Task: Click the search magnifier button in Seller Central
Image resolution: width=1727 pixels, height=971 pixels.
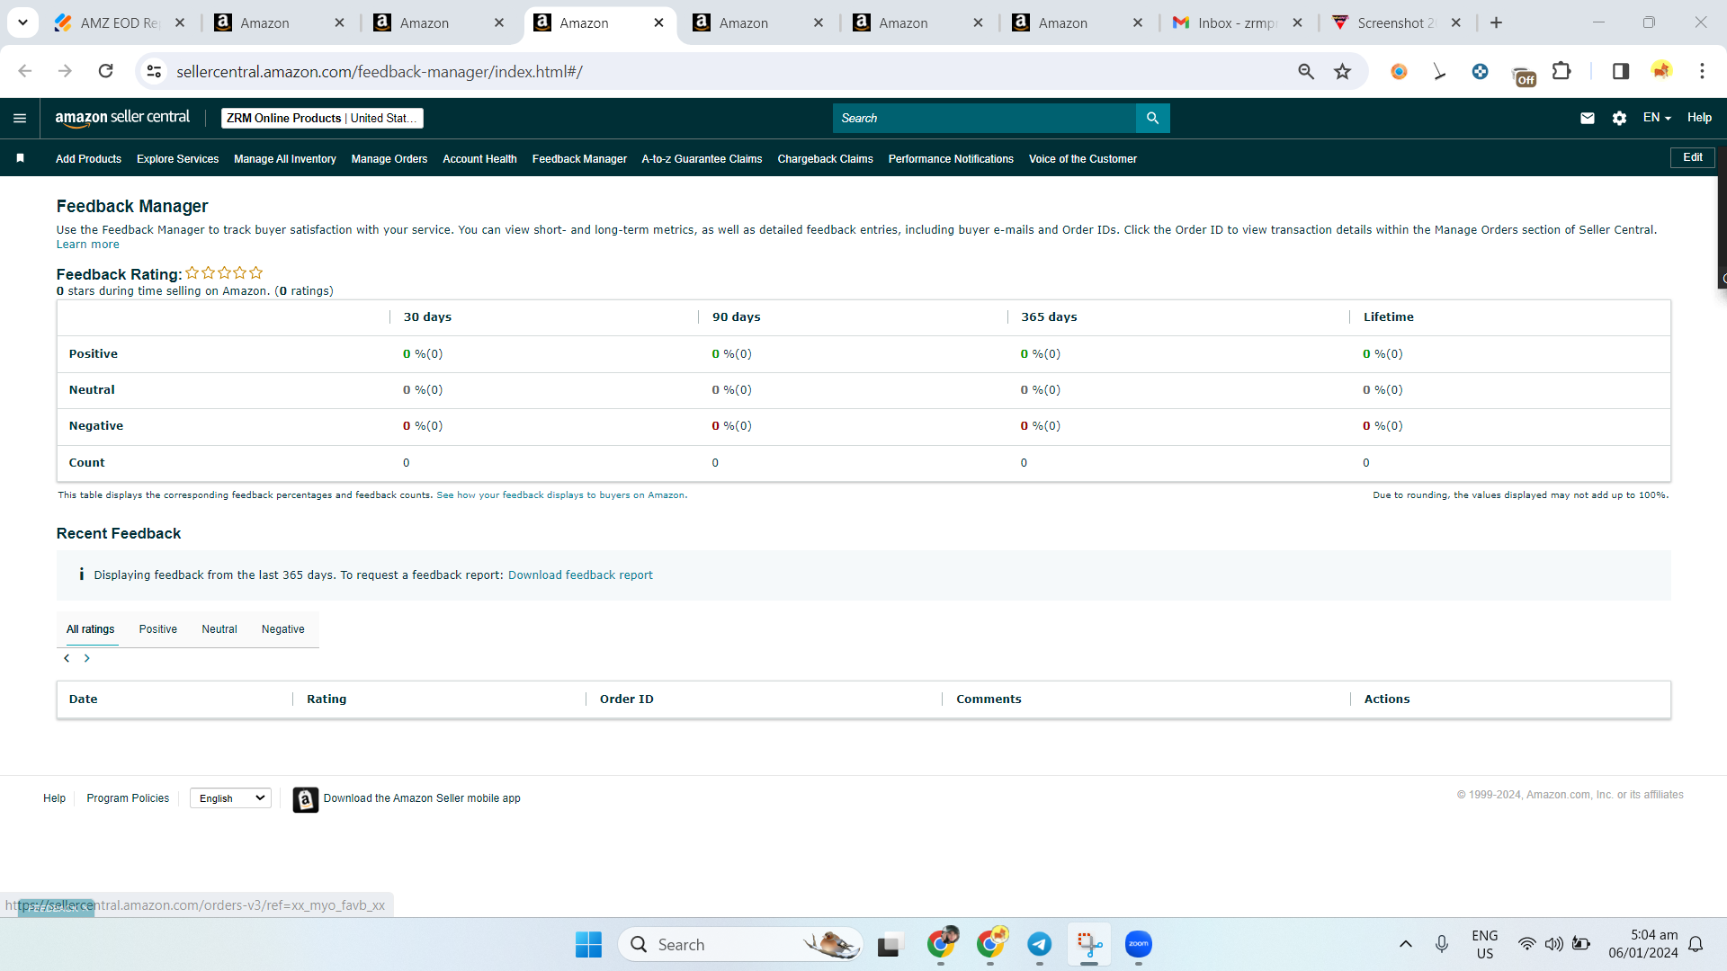Action: (x=1152, y=118)
